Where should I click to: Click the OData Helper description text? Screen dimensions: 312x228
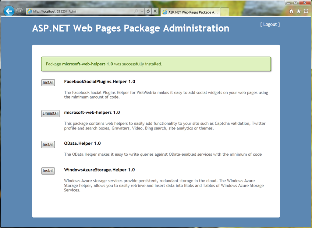163,154
